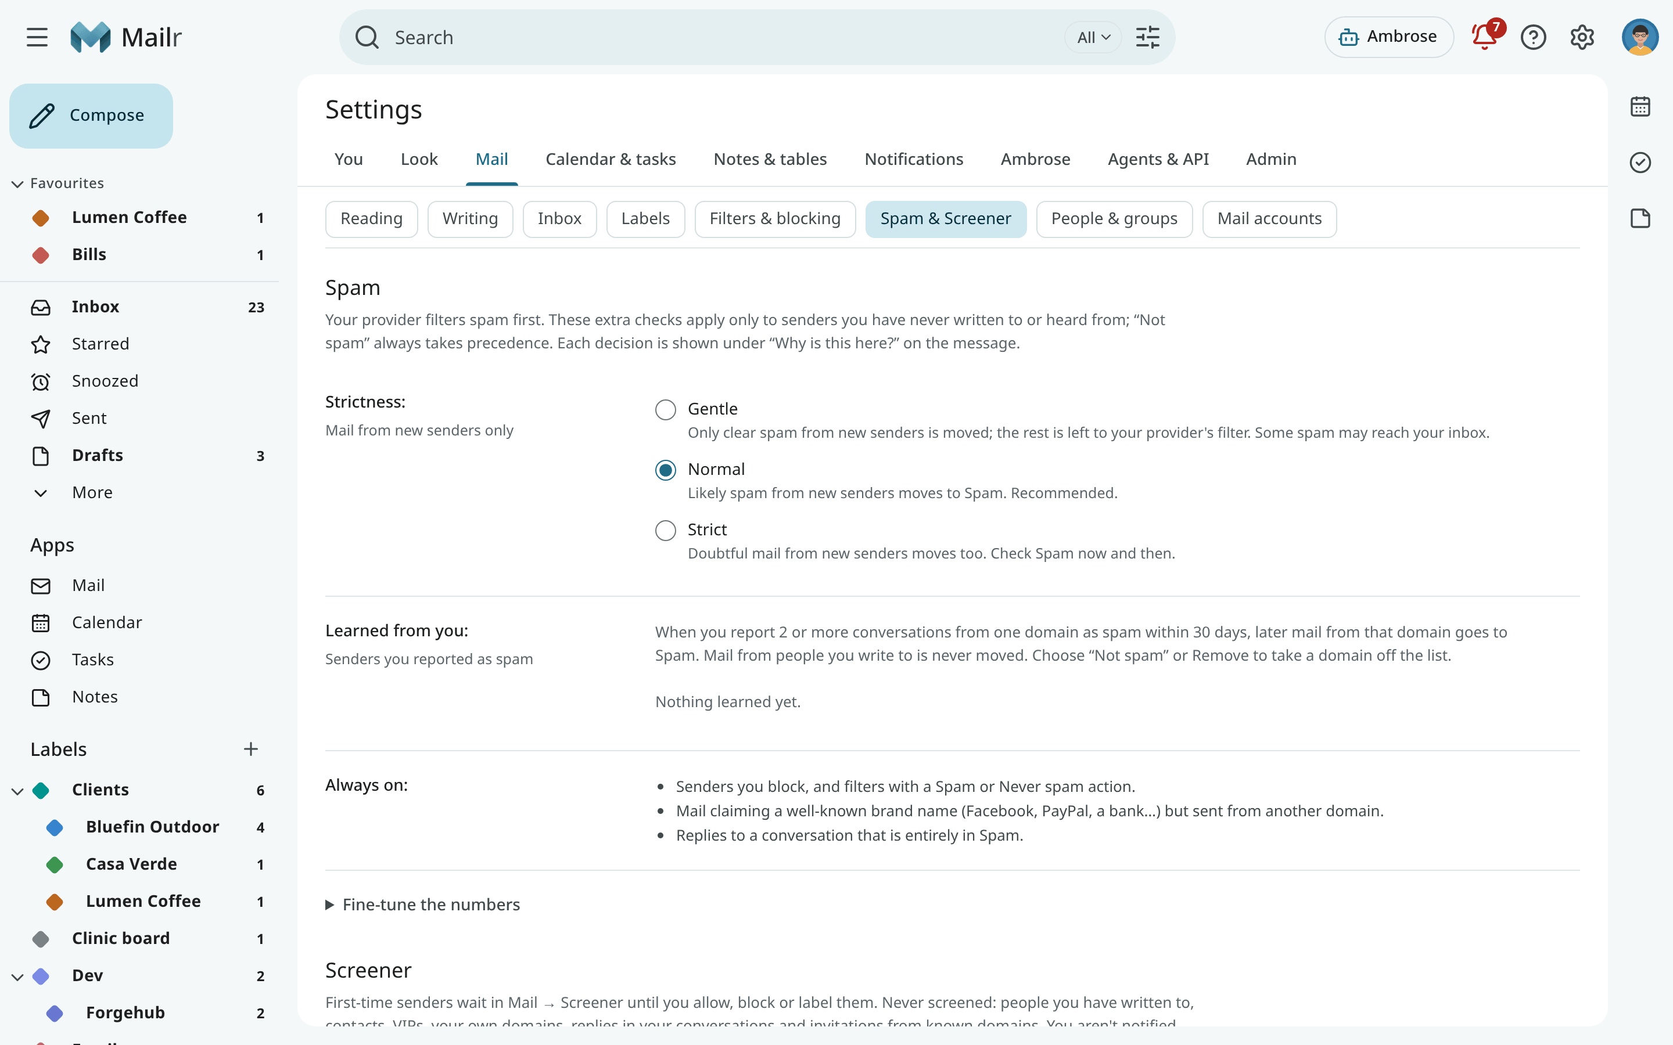Collapse the Favourites section
Image resolution: width=1673 pixels, height=1045 pixels.
[x=18, y=184]
